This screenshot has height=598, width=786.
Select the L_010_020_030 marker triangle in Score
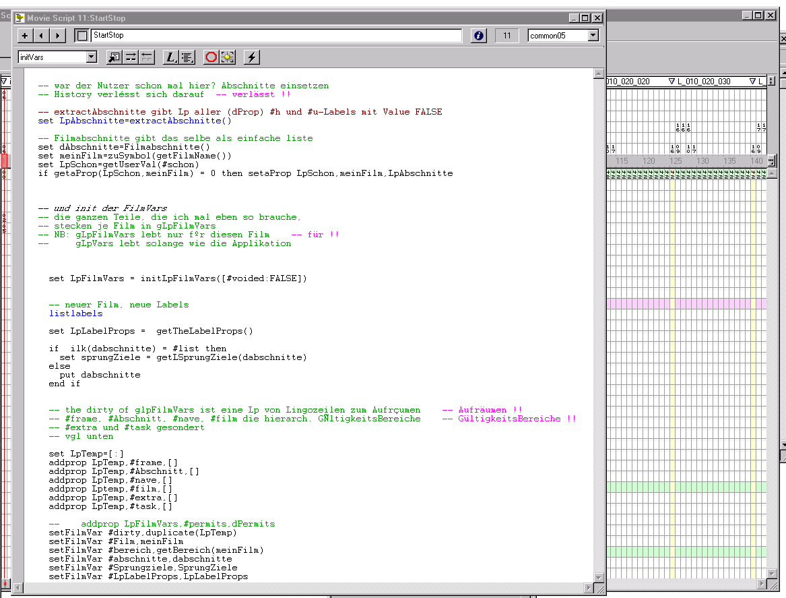[672, 82]
